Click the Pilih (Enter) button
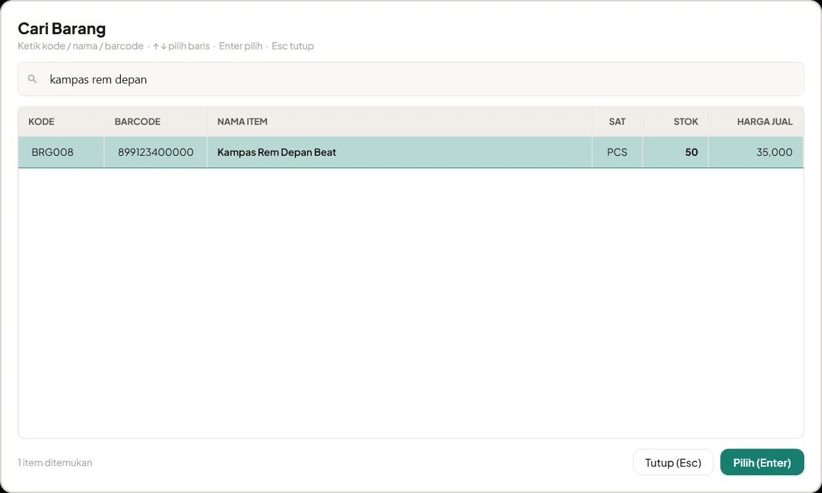 point(762,462)
